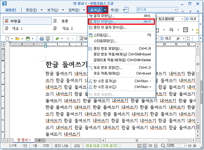204x150 pixels.
Task: Open the pt font size dropdown arrow
Action: click(x=184, y=39)
